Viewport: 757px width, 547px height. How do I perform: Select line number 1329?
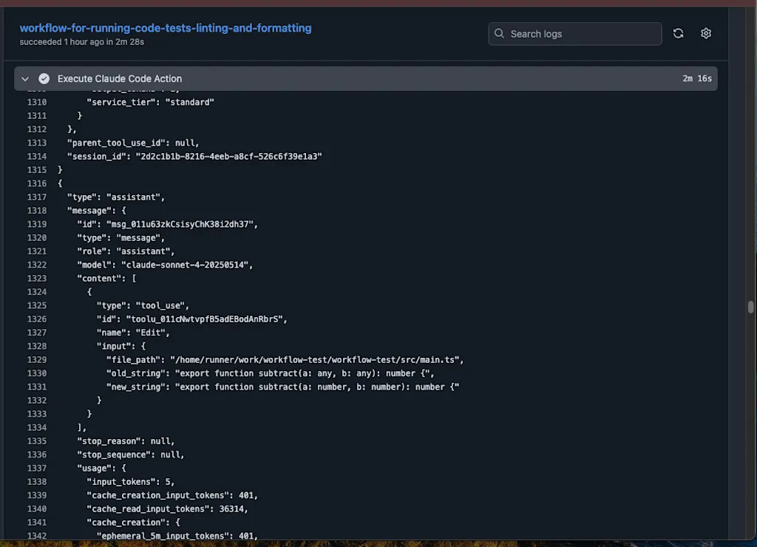coord(37,360)
